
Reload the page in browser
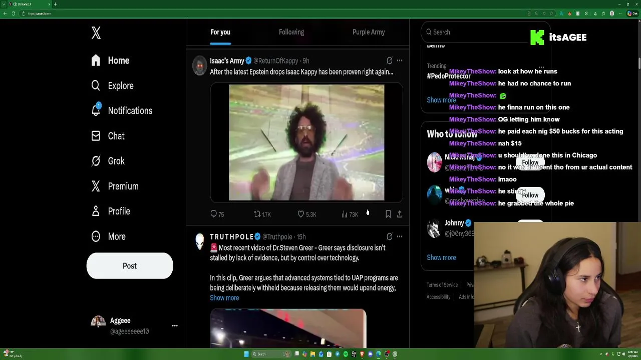(14, 13)
